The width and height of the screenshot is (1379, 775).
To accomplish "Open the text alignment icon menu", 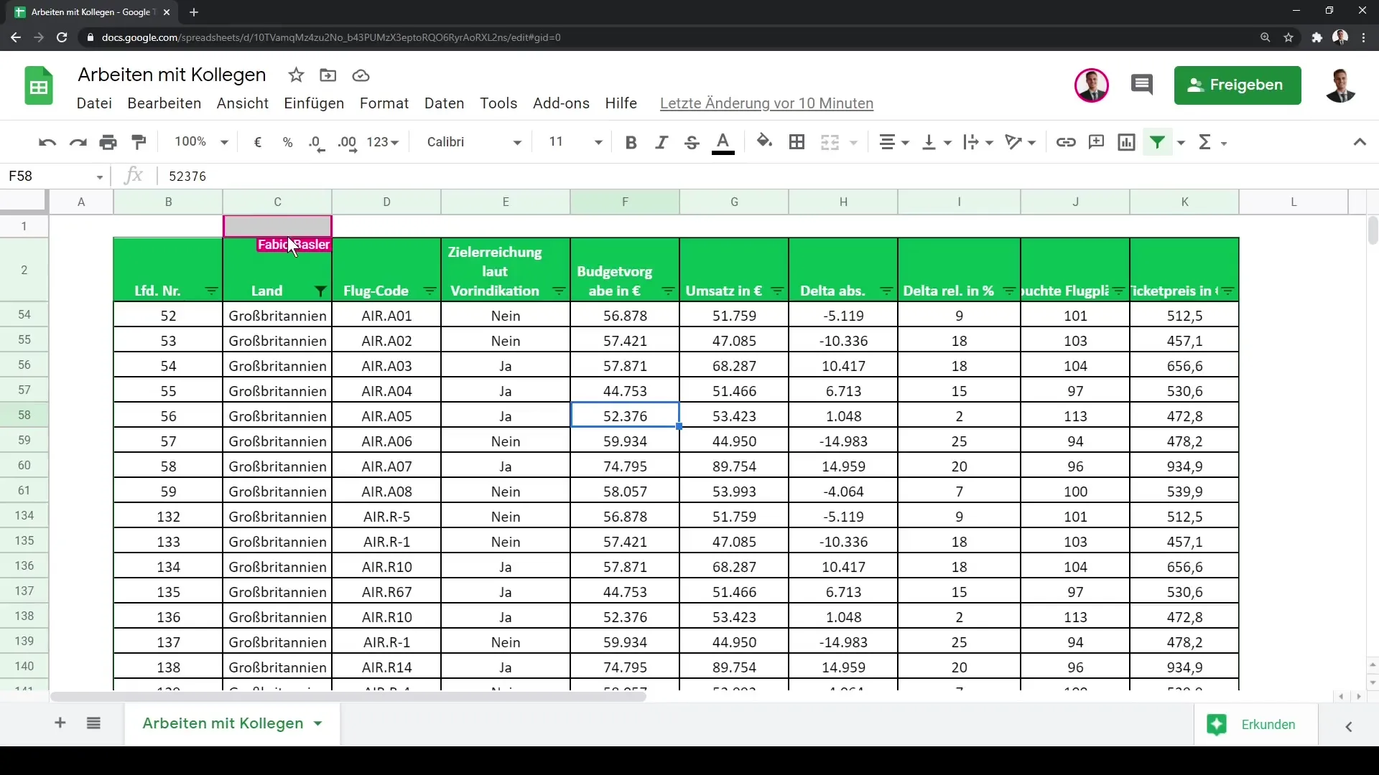I will [x=894, y=142].
